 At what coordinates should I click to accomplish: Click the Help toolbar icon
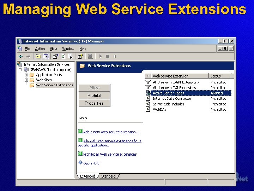(x=80, y=56)
